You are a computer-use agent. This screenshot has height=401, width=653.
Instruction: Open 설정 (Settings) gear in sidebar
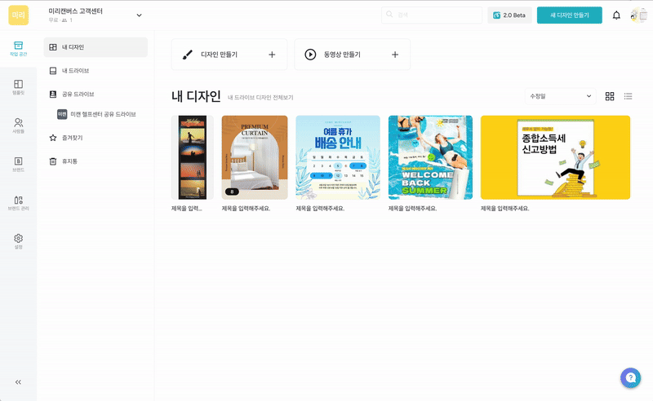(x=18, y=241)
